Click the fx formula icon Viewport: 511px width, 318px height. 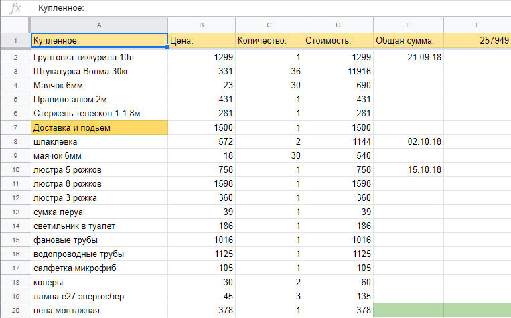(15, 8)
